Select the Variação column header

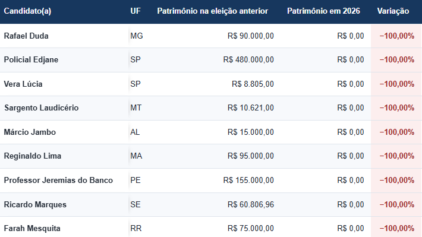[393, 11]
